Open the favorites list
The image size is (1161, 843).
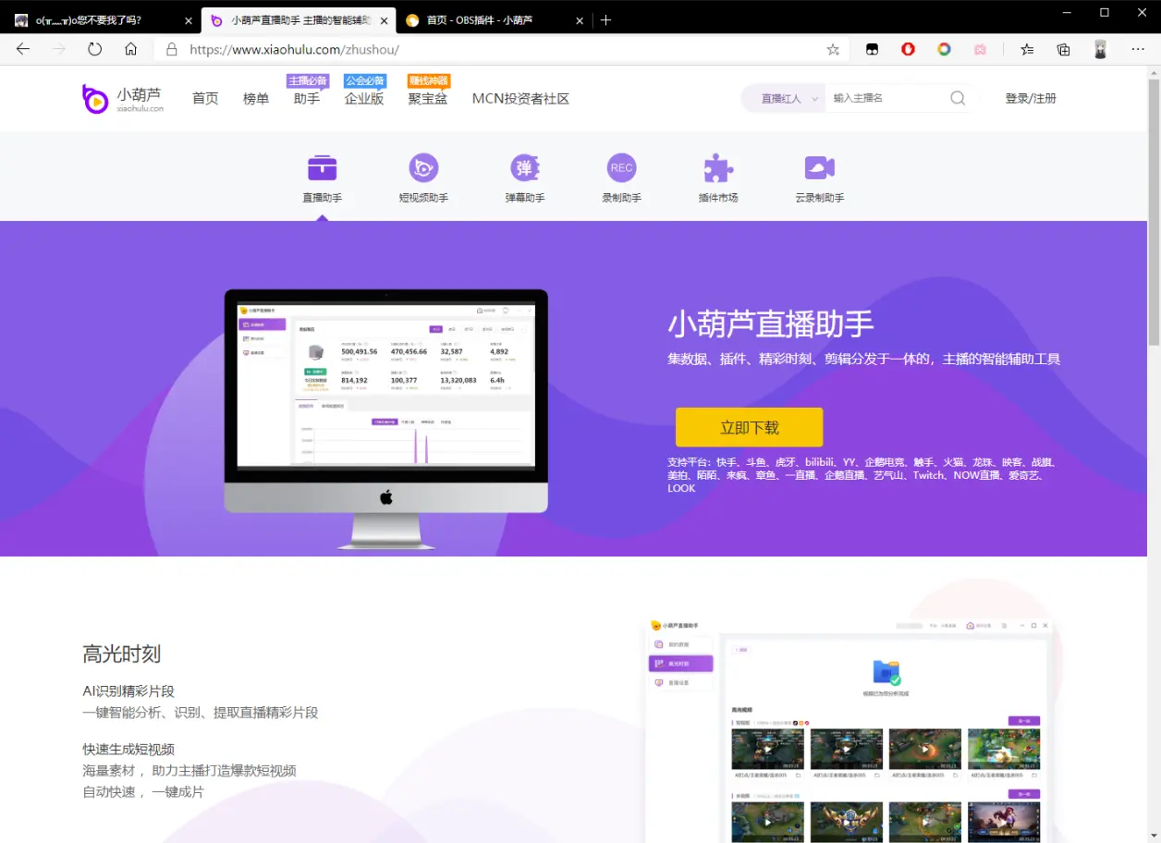pyautogui.click(x=1027, y=50)
